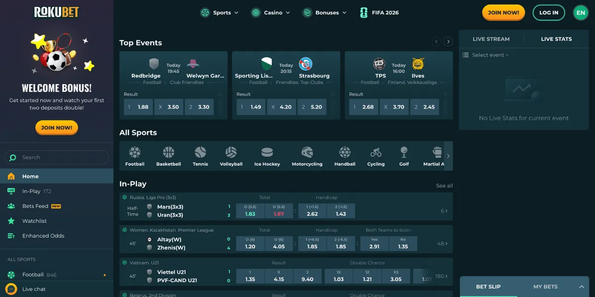Select Home in the sidebar
The width and height of the screenshot is (595, 297).
click(57, 176)
